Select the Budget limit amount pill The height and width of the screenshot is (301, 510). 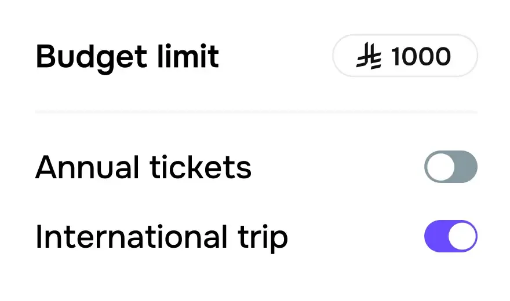[x=405, y=56]
